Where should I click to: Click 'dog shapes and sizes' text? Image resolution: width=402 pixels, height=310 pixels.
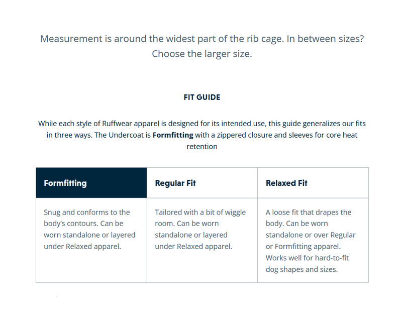click(x=302, y=269)
